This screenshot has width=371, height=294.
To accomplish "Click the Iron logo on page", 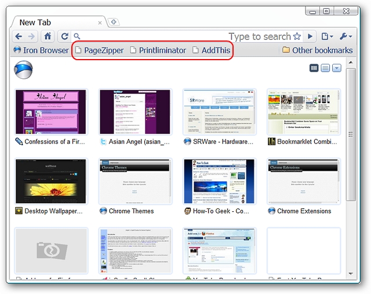I will coord(23,70).
